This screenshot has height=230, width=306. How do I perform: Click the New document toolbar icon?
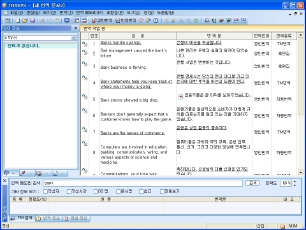(x=18, y=20)
